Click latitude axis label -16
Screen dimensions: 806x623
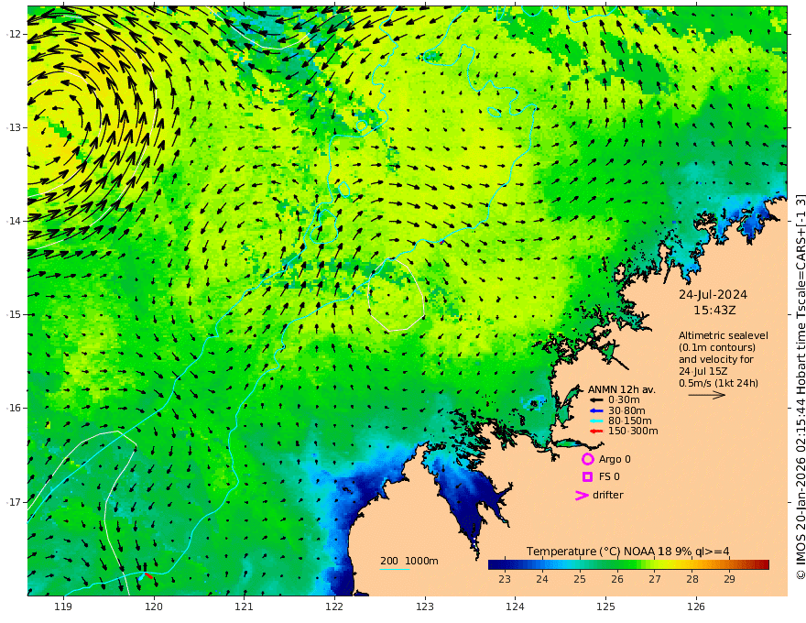13,408
